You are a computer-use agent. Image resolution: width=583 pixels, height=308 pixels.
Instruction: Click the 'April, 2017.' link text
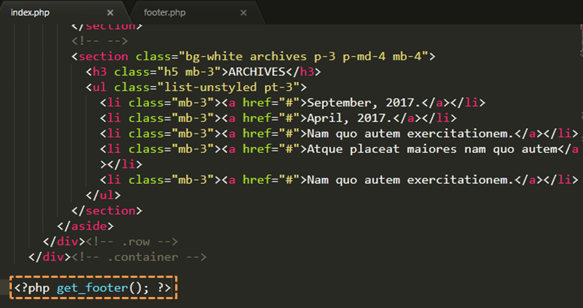click(350, 118)
